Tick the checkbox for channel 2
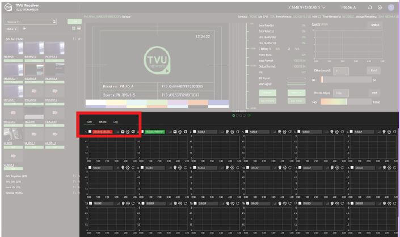The width and height of the screenshot is (400, 237). click(x=142, y=132)
